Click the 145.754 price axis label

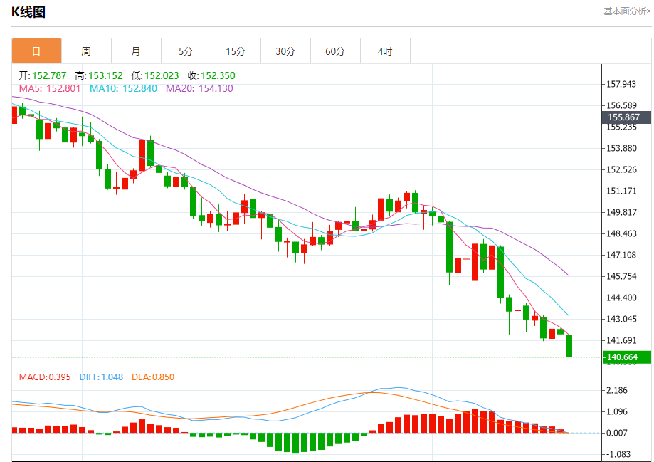[621, 276]
